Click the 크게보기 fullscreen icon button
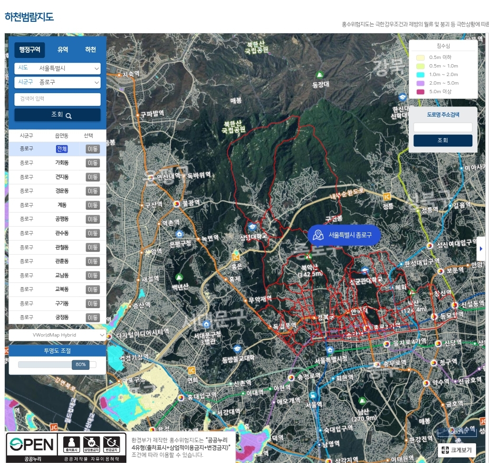489x463 pixels. tap(457, 450)
